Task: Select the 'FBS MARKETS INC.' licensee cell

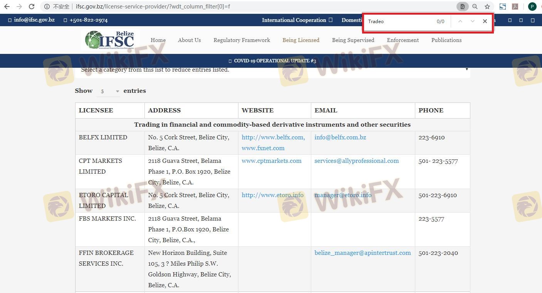Action: [x=110, y=229]
